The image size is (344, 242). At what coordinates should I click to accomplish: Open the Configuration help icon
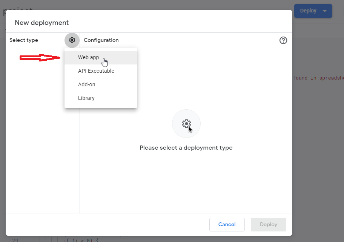tap(283, 40)
